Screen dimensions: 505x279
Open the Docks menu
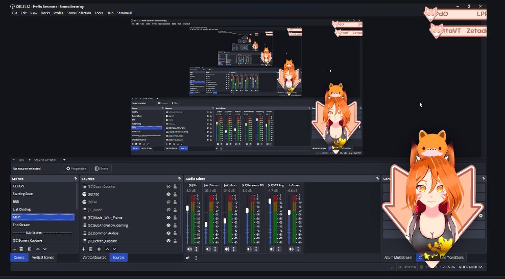tap(45, 13)
